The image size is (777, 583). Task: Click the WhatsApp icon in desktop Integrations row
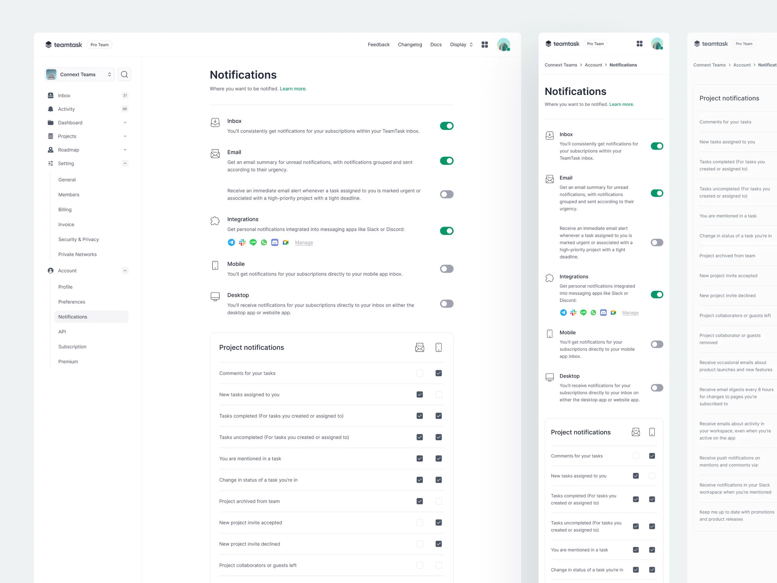(x=264, y=242)
